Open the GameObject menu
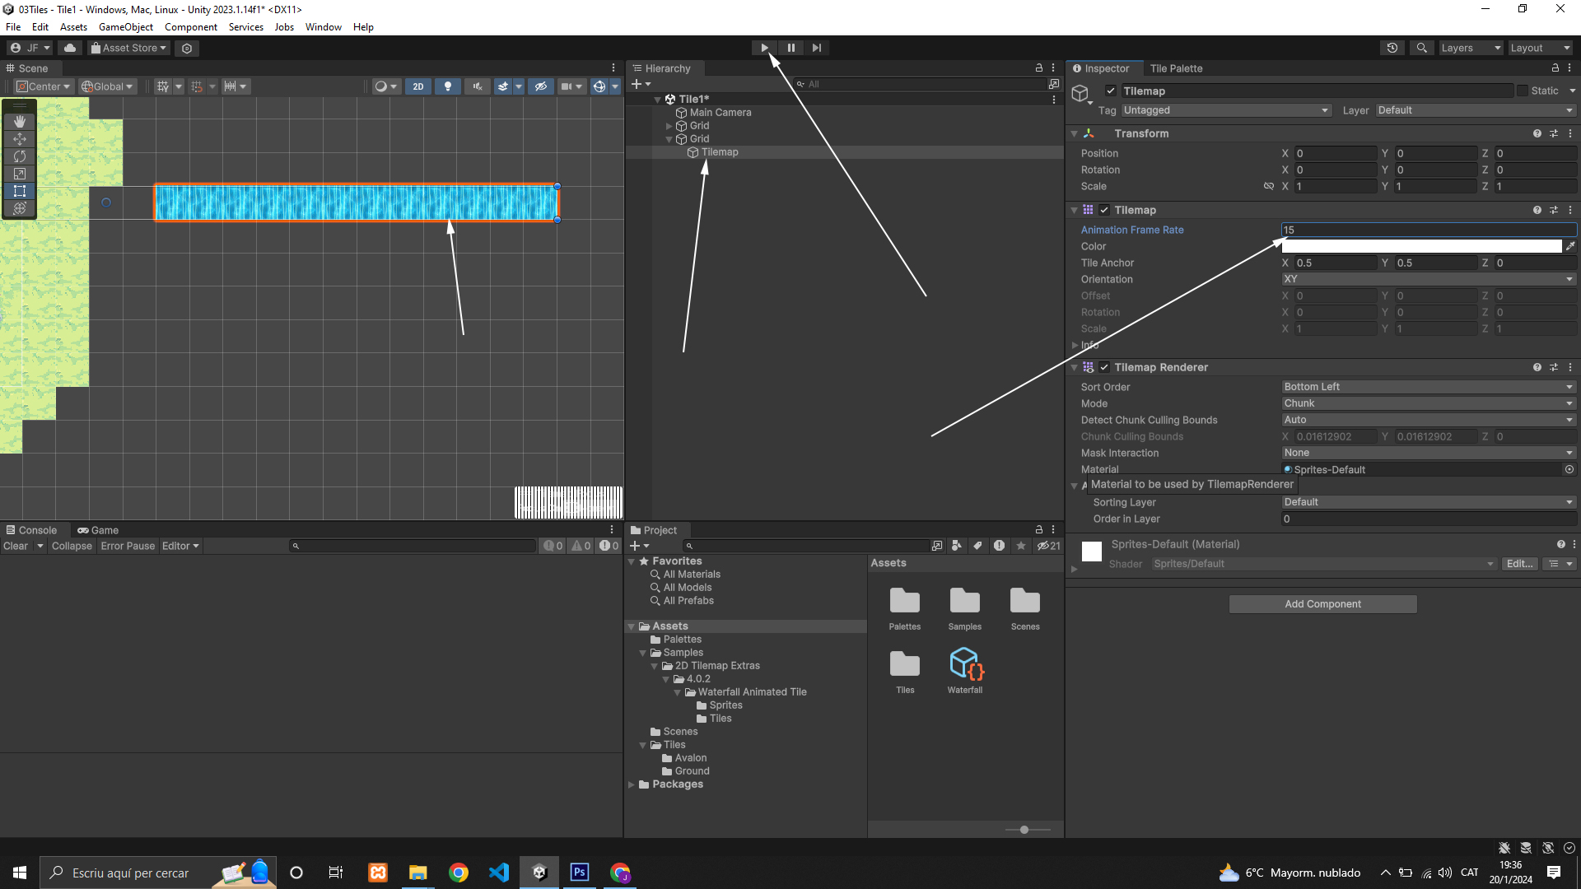This screenshot has width=1581, height=889. coord(125,27)
